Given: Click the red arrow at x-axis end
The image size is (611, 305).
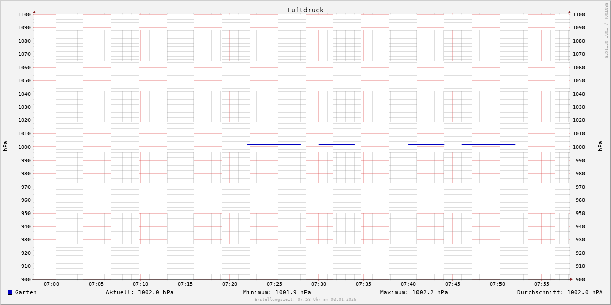Looking at the screenshot, I should 571,279.
